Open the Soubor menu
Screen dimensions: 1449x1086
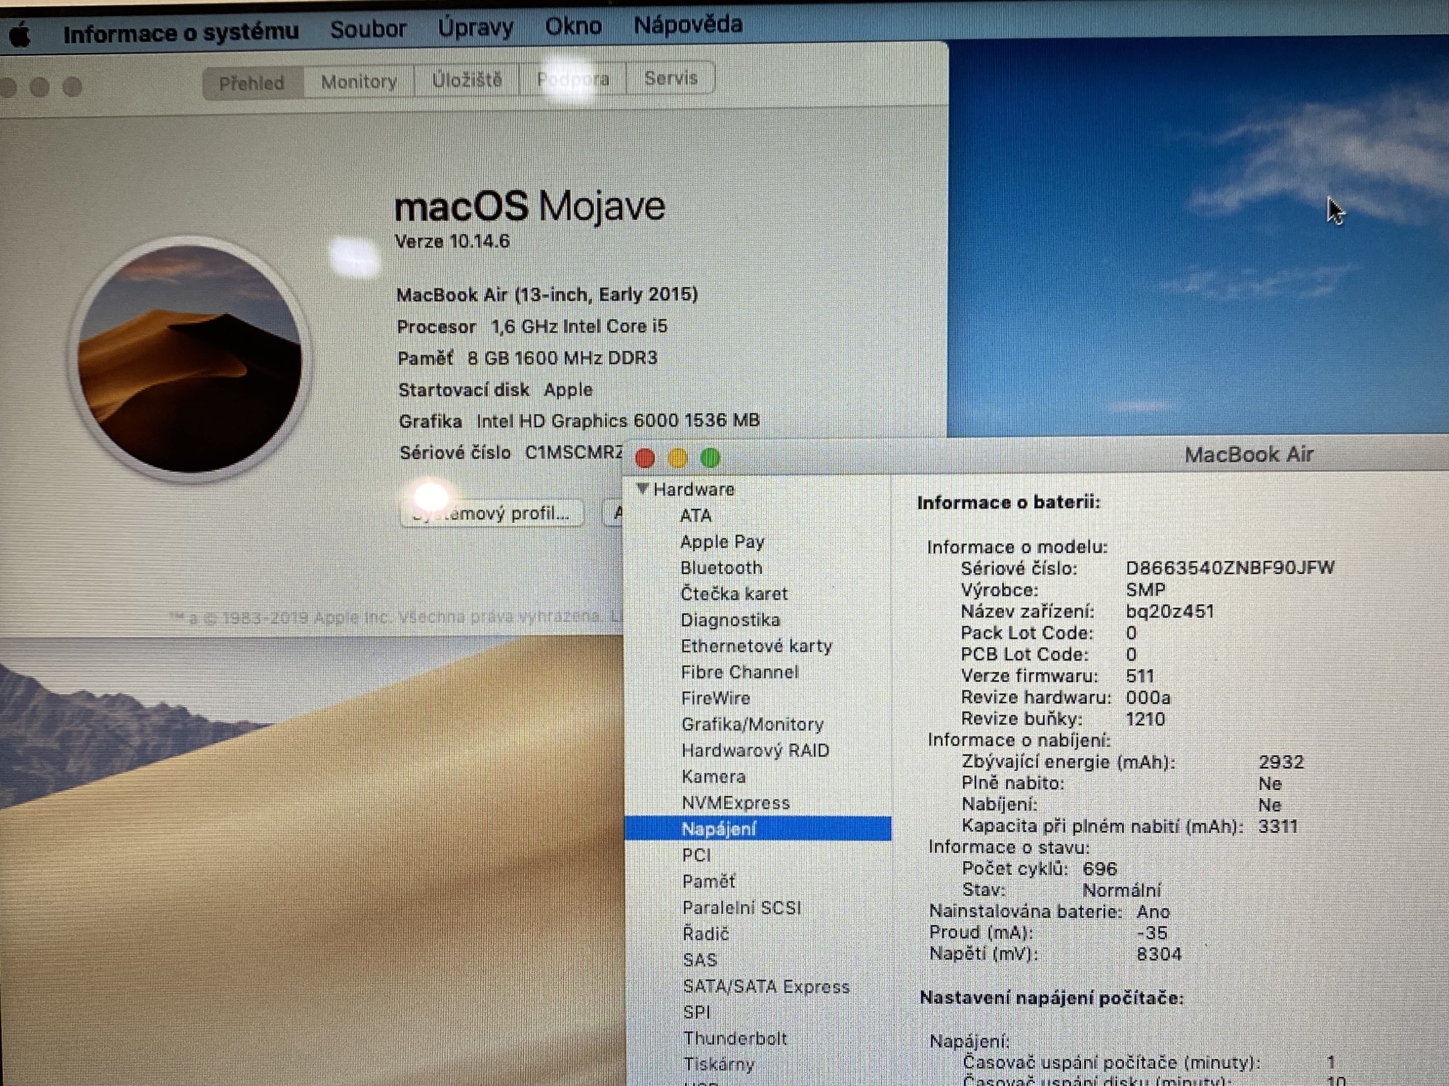click(x=368, y=29)
